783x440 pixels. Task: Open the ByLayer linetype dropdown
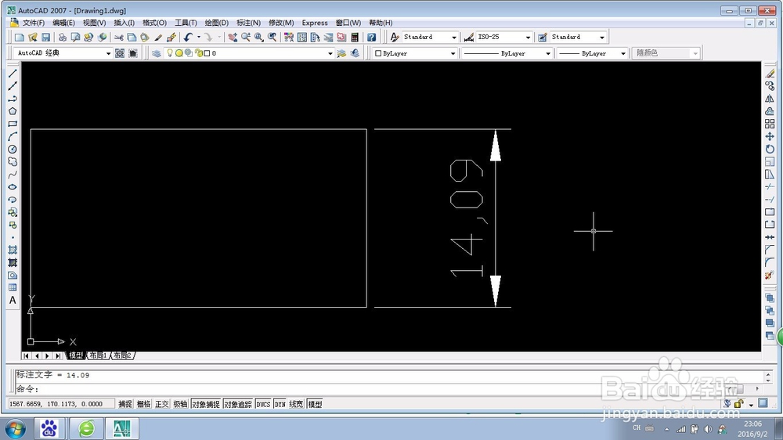coord(548,53)
